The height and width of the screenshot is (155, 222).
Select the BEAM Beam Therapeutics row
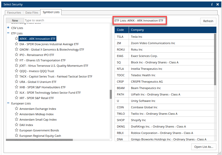pyautogui.click(x=164, y=88)
